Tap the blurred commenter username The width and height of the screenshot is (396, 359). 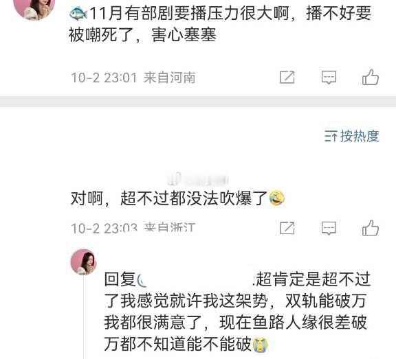pyautogui.click(x=197, y=179)
